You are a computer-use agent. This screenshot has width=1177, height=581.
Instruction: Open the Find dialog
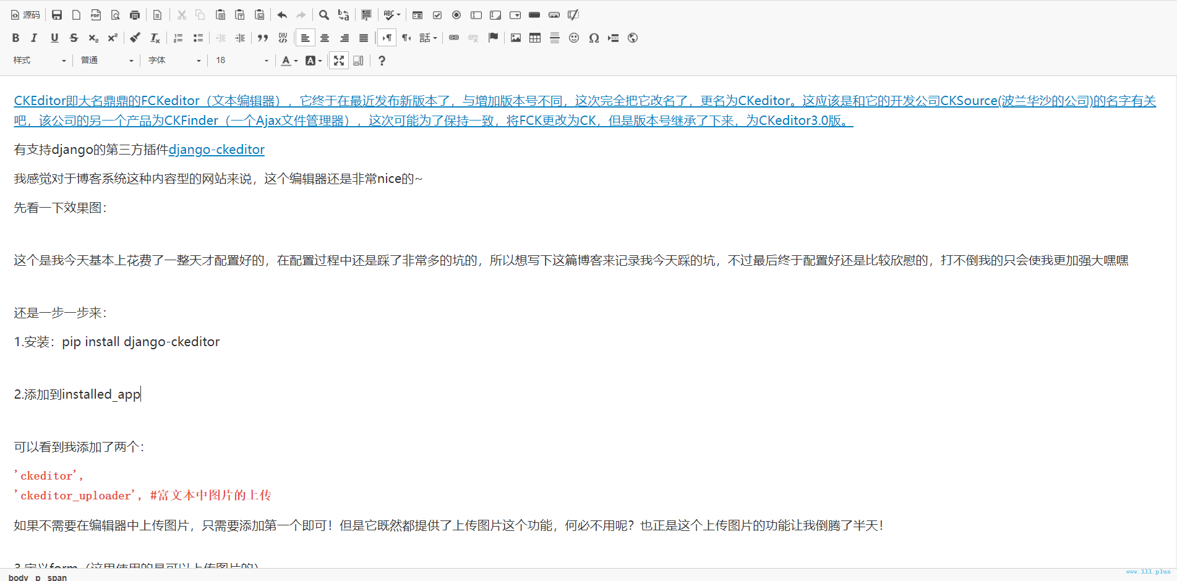click(x=324, y=15)
